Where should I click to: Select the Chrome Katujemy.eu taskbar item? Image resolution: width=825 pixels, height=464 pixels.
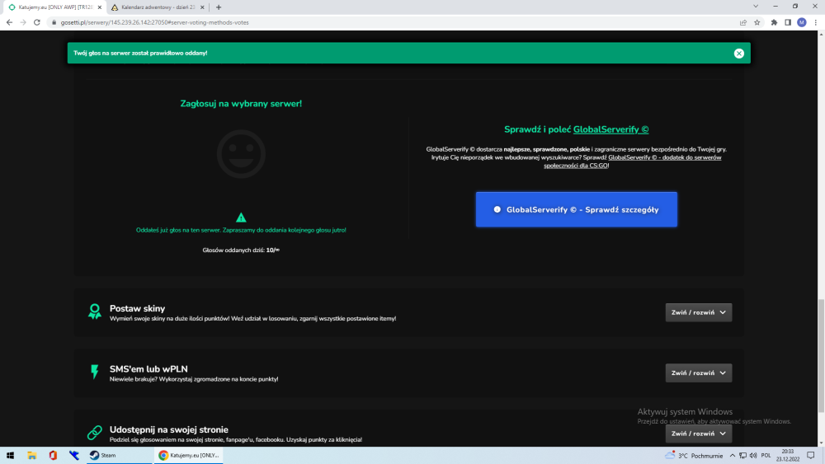tap(189, 455)
